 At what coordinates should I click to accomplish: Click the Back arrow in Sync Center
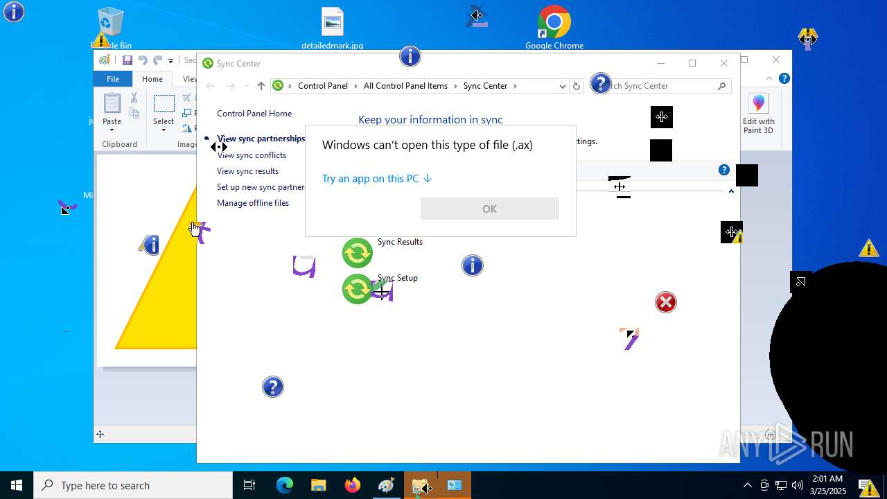[x=211, y=86]
